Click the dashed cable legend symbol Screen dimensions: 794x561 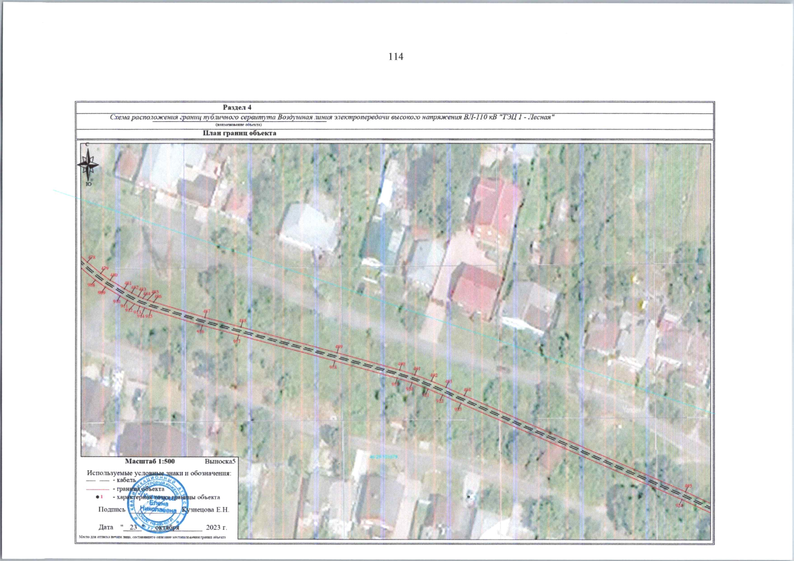(x=98, y=480)
